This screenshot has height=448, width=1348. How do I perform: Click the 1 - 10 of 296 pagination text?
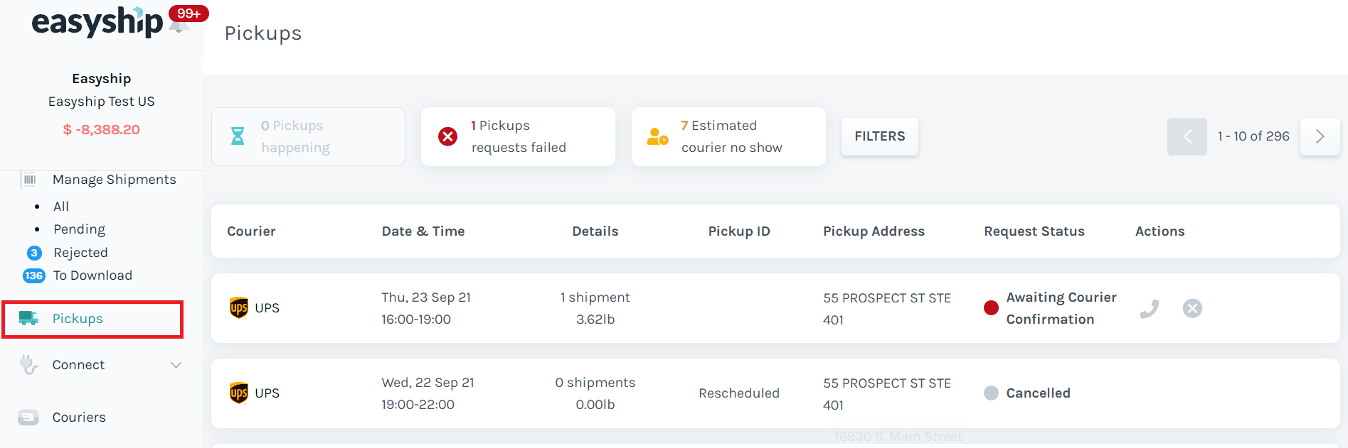click(x=1253, y=136)
